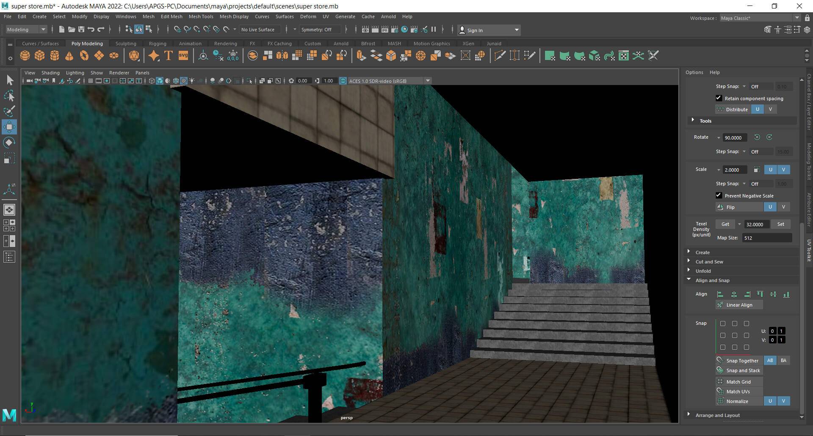Toggle the Distribute U button
Image resolution: width=813 pixels, height=436 pixels.
coord(757,109)
